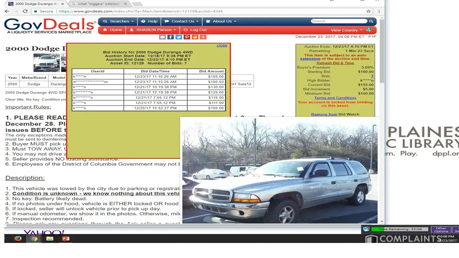Open the Help menu item

point(150,21)
